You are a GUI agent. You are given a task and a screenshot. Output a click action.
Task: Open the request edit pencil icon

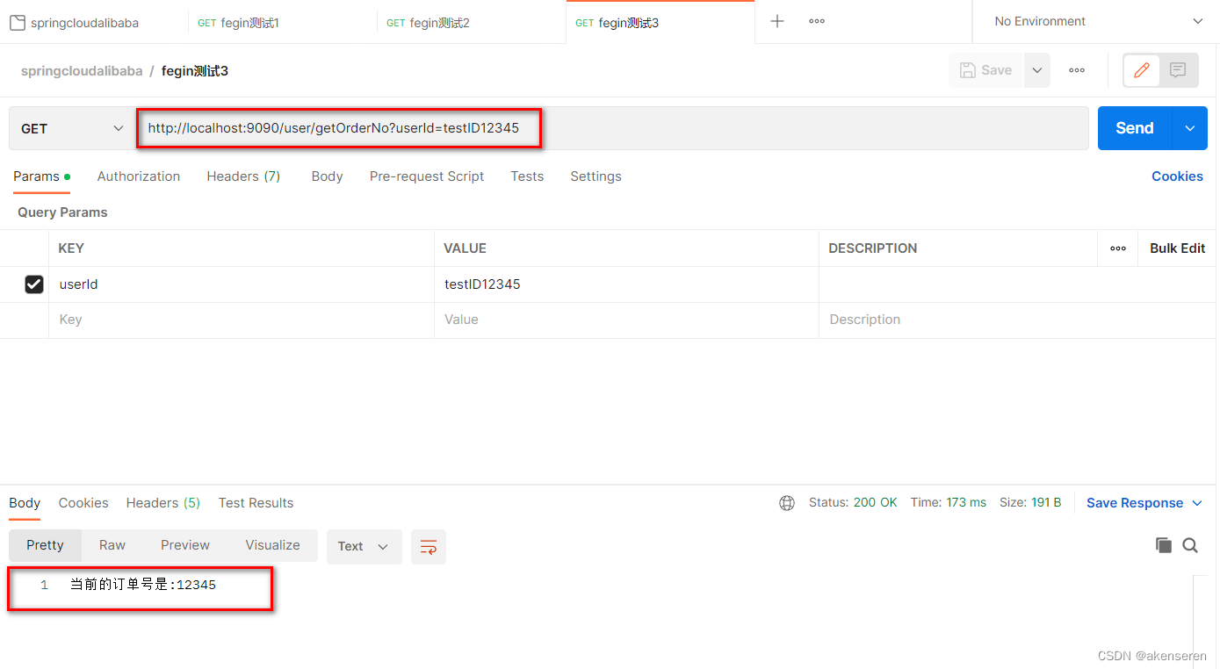coord(1141,70)
